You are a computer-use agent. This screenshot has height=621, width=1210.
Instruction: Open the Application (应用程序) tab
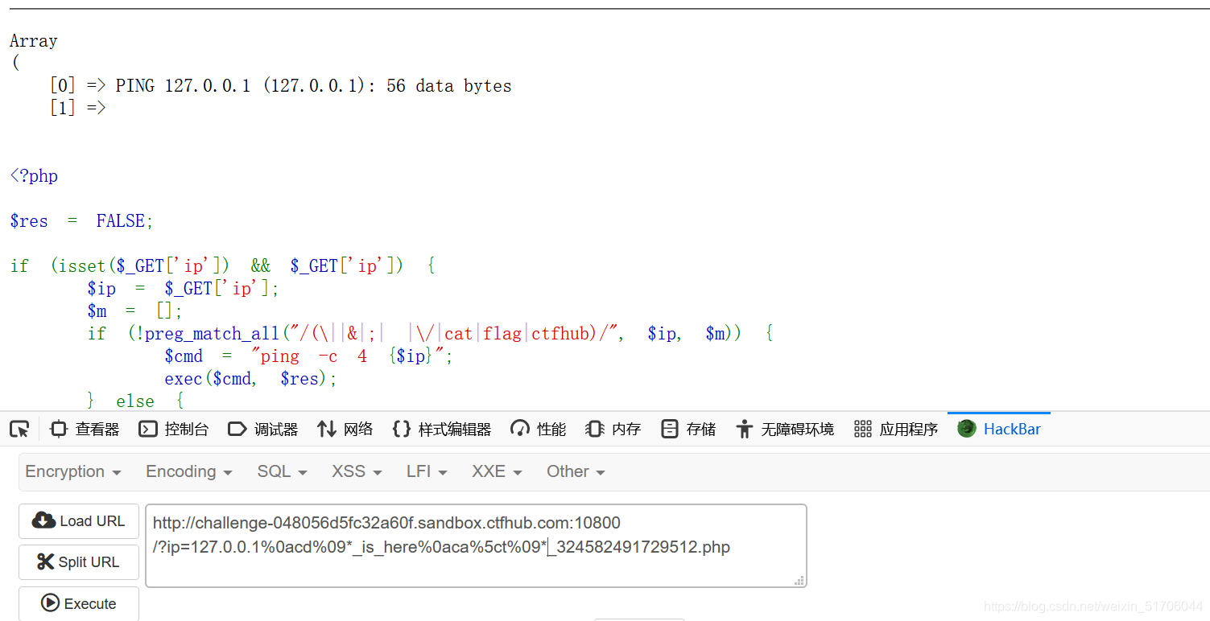point(895,430)
